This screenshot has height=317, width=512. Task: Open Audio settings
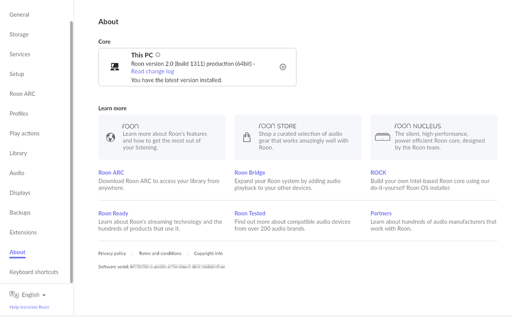point(16,173)
